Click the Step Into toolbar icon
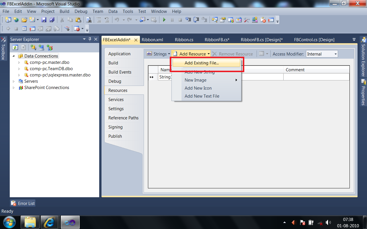Image resolution: width=367 pixels, height=229 pixels. [x=188, y=20]
